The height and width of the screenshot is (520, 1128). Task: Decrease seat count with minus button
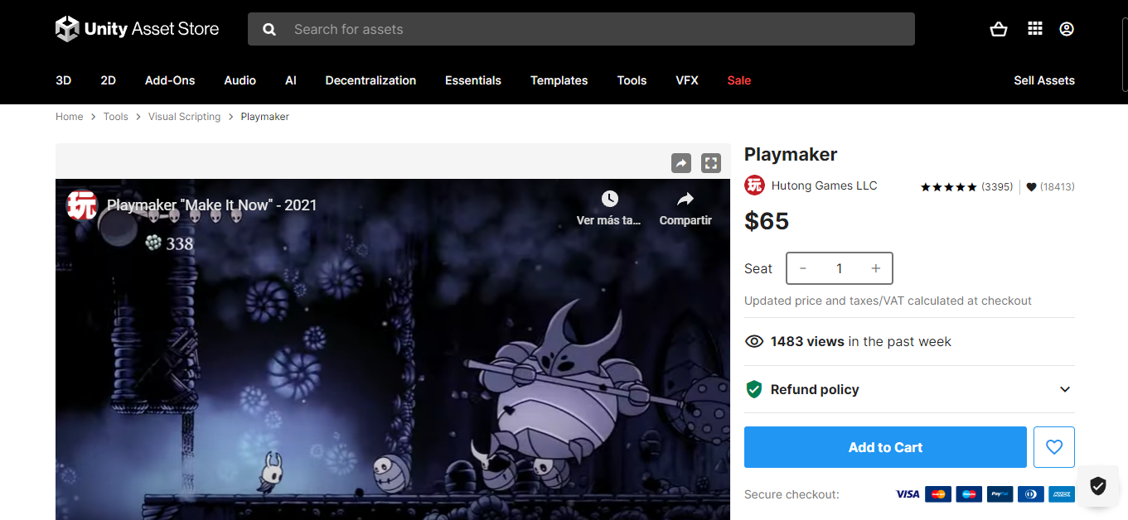pyautogui.click(x=803, y=268)
